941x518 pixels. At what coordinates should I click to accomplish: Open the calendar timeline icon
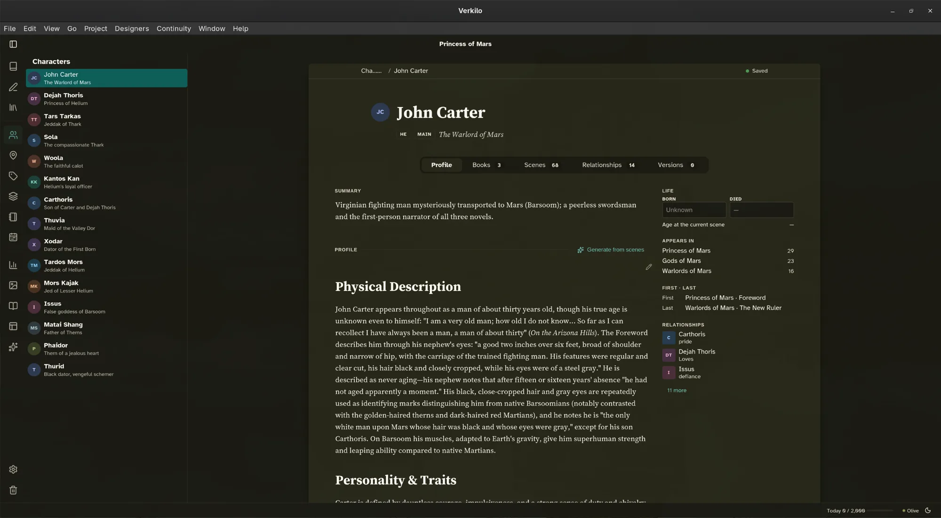point(13,237)
